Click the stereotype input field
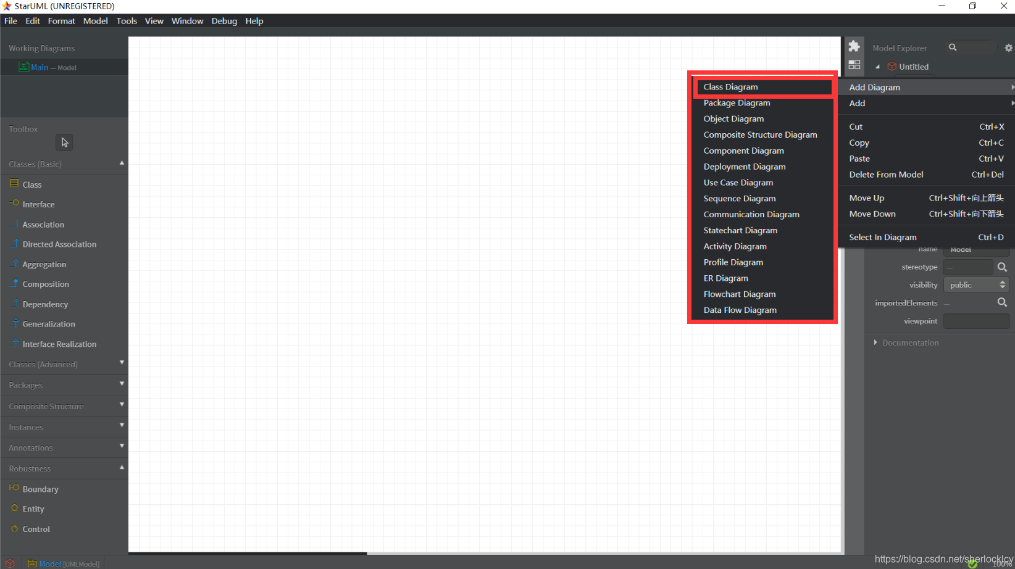1015x569 pixels. [968, 267]
